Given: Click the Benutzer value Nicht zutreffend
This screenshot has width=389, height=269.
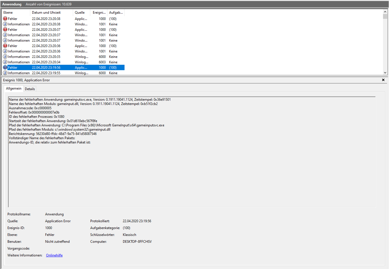Looking at the screenshot, I should (57, 242).
